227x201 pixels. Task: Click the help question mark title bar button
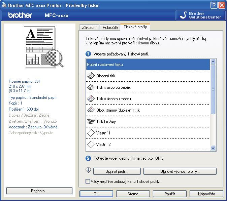[214, 5]
